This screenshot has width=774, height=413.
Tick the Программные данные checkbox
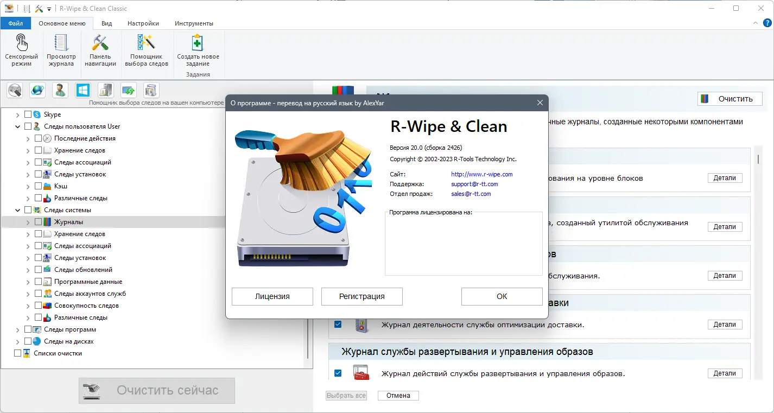pyautogui.click(x=38, y=282)
